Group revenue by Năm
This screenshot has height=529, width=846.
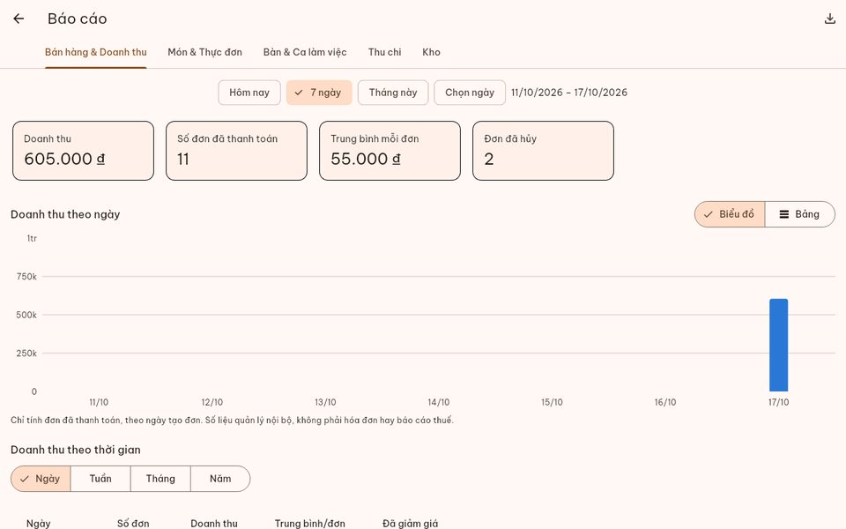pos(220,479)
